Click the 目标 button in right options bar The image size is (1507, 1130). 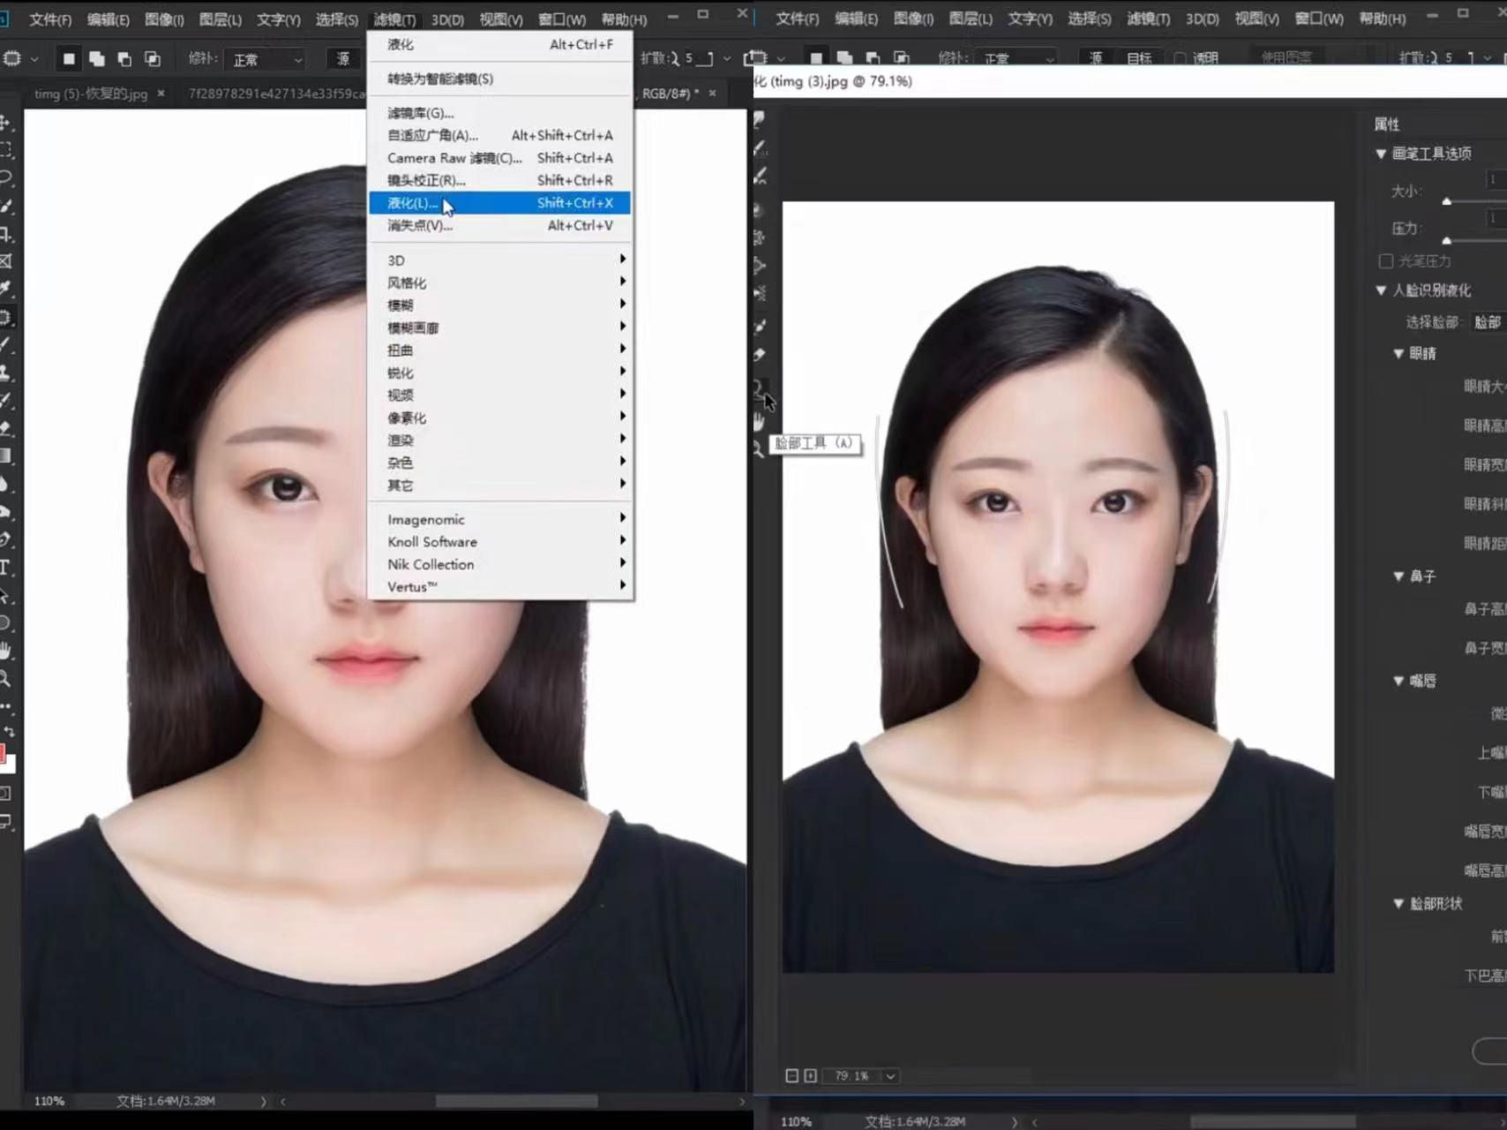pos(1139,58)
